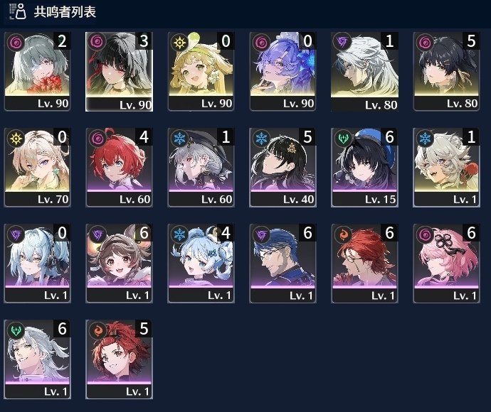Select the red-haired Lv. 60 character with sequence 4
Image resolution: width=491 pixels, height=412 pixels.
coord(119,167)
